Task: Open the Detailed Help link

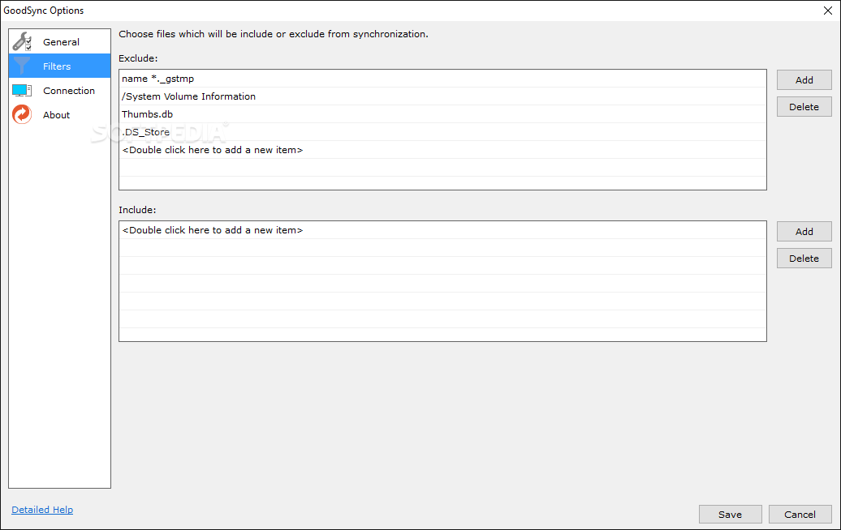Action: [x=42, y=510]
